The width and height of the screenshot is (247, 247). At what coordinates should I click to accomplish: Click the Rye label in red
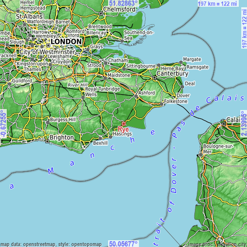coord(123,130)
